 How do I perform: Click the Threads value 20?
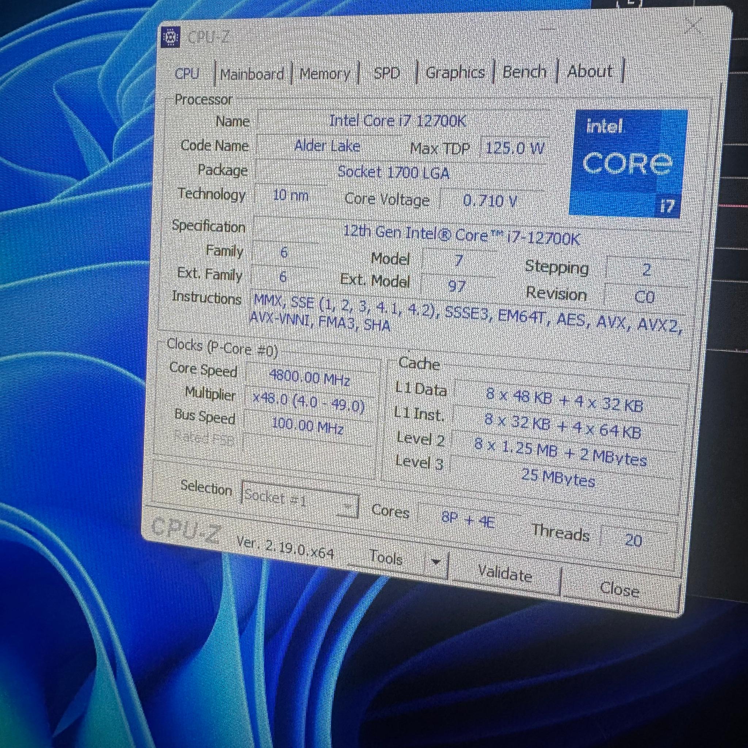click(x=633, y=540)
